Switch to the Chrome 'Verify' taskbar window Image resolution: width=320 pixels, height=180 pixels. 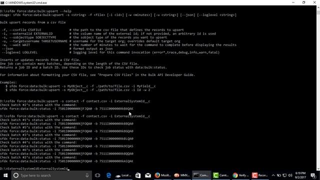click(240, 175)
